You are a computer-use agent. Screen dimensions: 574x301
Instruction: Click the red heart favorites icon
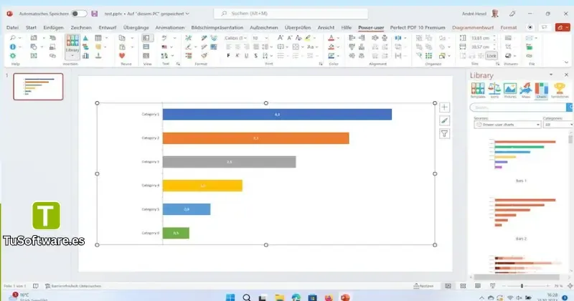122,56
